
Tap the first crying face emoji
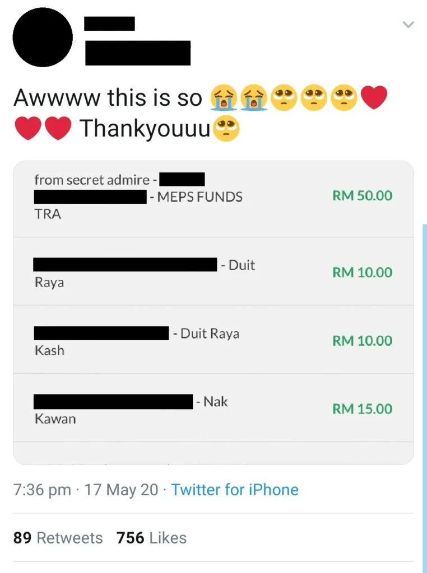[x=223, y=98]
